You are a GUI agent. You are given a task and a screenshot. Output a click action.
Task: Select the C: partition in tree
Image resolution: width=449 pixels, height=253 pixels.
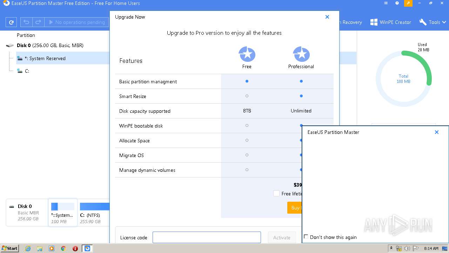pos(27,71)
